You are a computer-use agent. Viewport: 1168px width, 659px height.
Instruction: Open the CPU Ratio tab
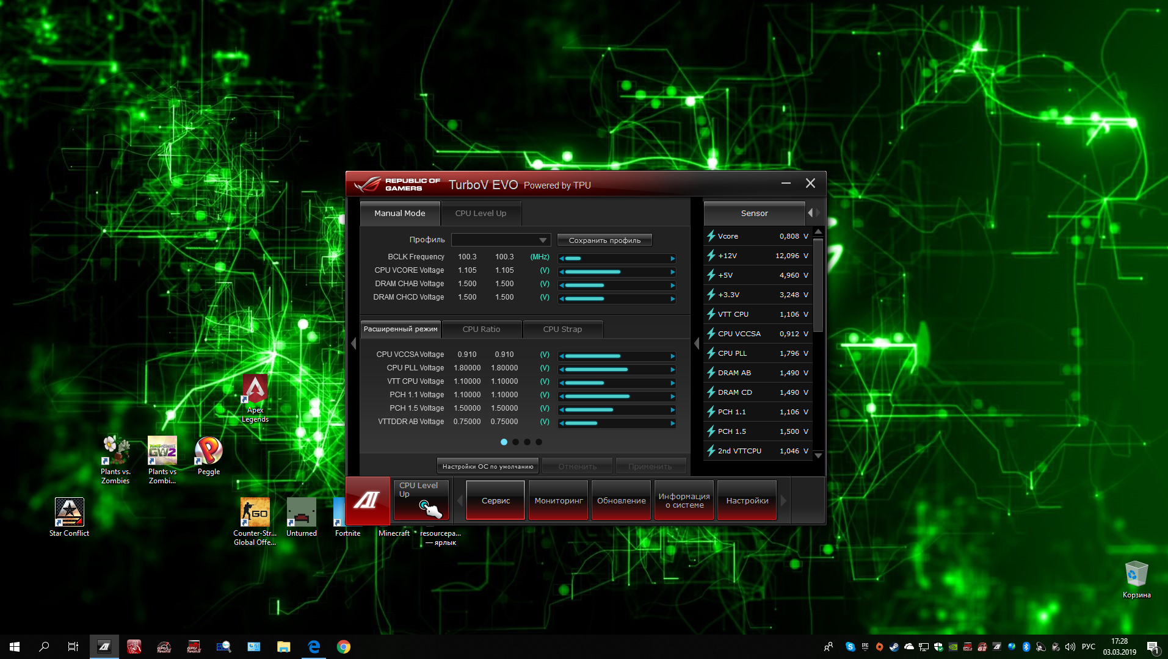pos(481,329)
